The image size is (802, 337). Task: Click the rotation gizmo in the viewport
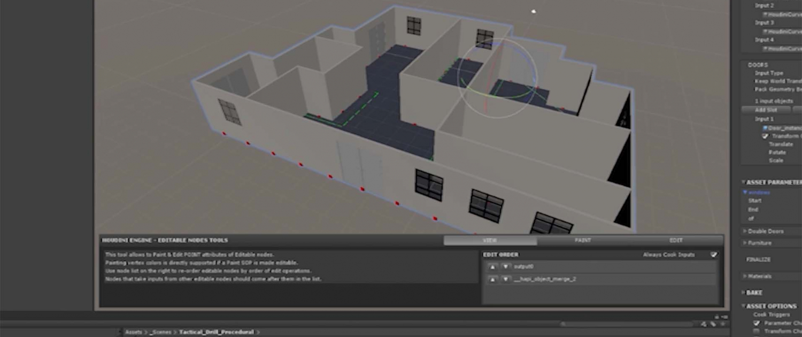pos(497,78)
